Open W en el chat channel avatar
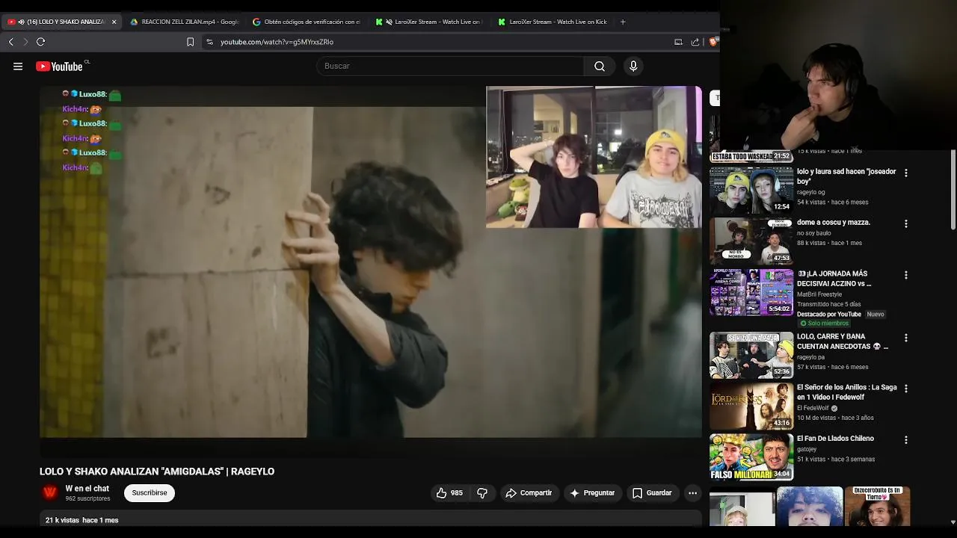The image size is (957, 538). (50, 492)
